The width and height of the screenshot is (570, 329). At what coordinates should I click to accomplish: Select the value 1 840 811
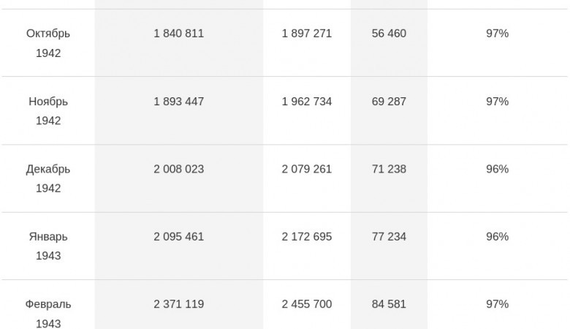click(178, 34)
